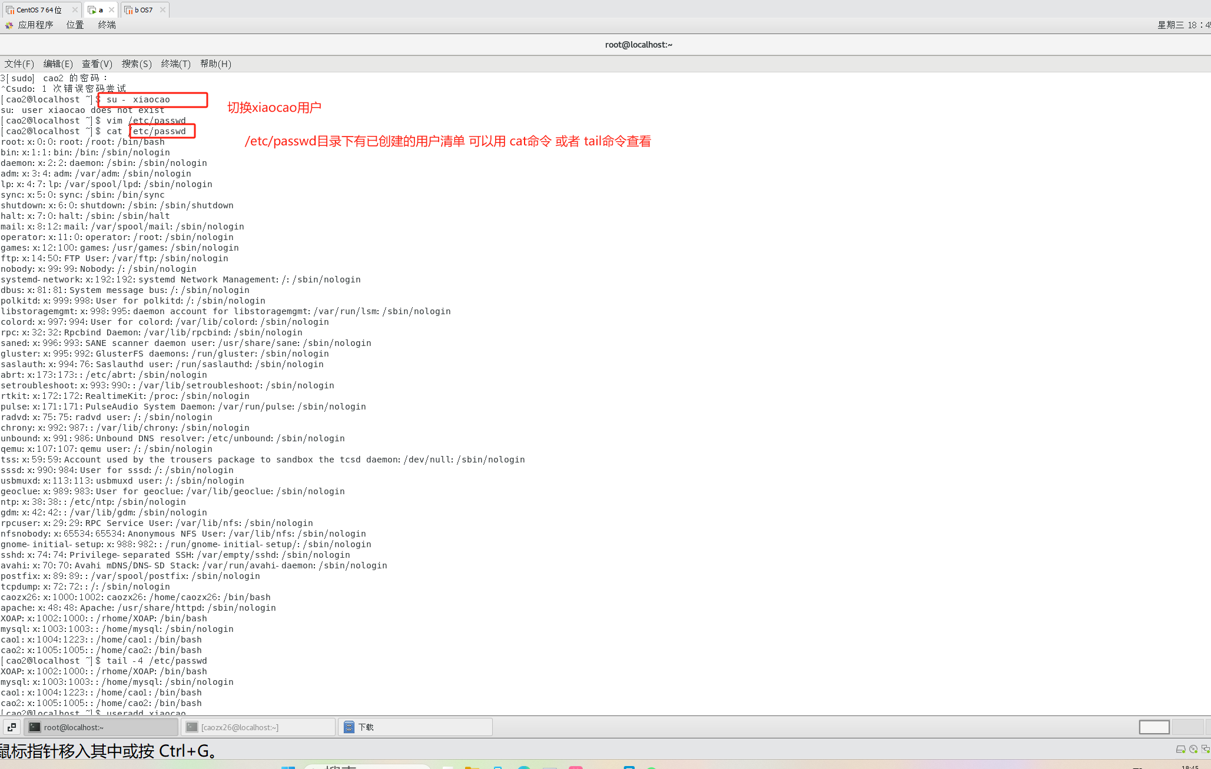Switch to the [caozx26@localhost:~] taskbar window
This screenshot has height=769, width=1211.
point(258,727)
